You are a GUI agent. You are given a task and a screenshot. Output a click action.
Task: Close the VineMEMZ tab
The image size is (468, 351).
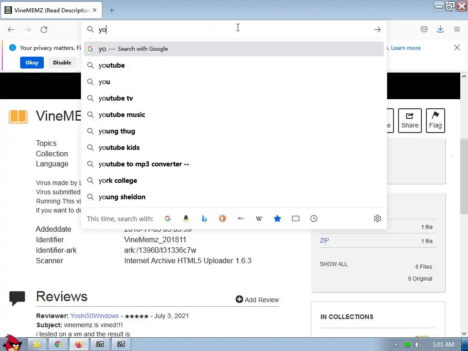click(x=95, y=10)
